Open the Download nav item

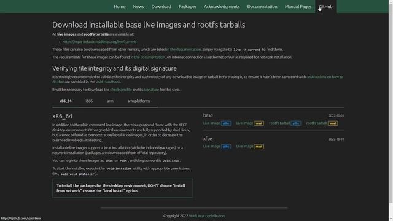point(161,7)
